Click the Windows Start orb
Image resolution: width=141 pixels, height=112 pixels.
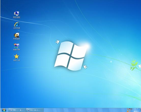[4, 110]
